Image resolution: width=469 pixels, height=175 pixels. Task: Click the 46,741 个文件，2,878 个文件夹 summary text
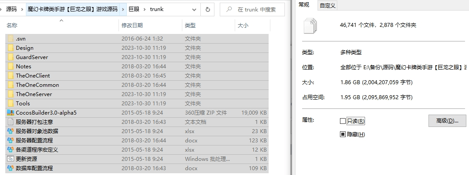tap(378, 25)
